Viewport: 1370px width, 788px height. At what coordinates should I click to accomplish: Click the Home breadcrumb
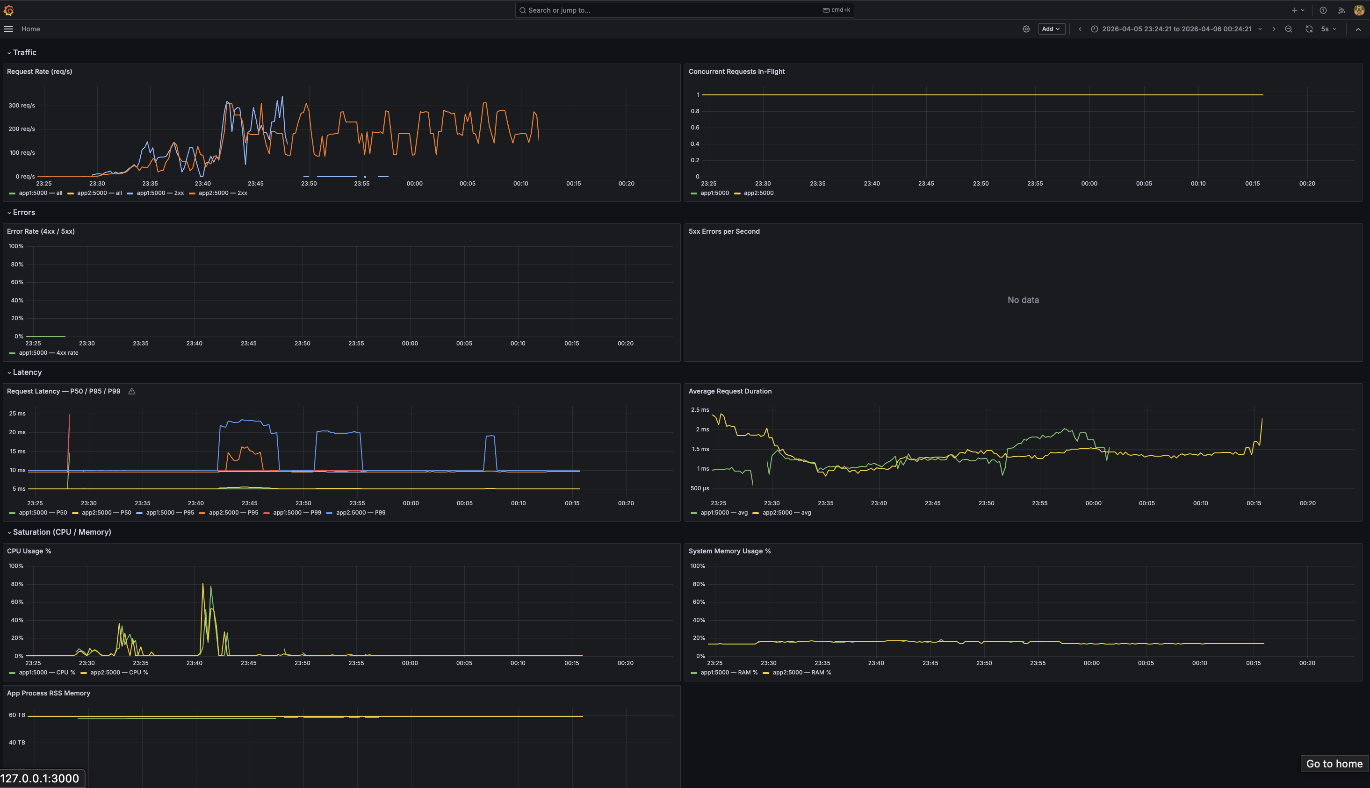point(30,29)
